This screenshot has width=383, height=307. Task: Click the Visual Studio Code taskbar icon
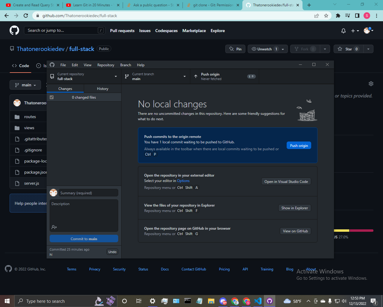pos(258,301)
